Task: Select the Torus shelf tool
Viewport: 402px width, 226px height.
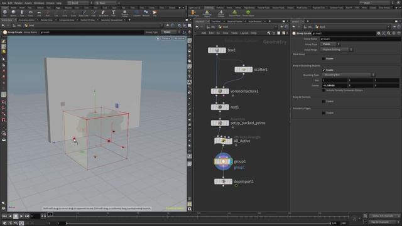Action: pyautogui.click(x=31, y=13)
